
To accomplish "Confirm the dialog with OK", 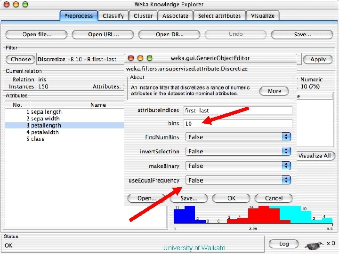I will 231,198.
